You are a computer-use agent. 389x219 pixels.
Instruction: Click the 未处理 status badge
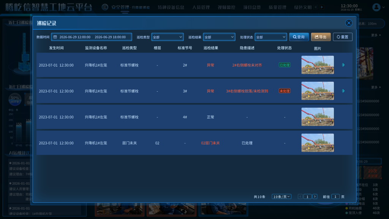pos(284,91)
